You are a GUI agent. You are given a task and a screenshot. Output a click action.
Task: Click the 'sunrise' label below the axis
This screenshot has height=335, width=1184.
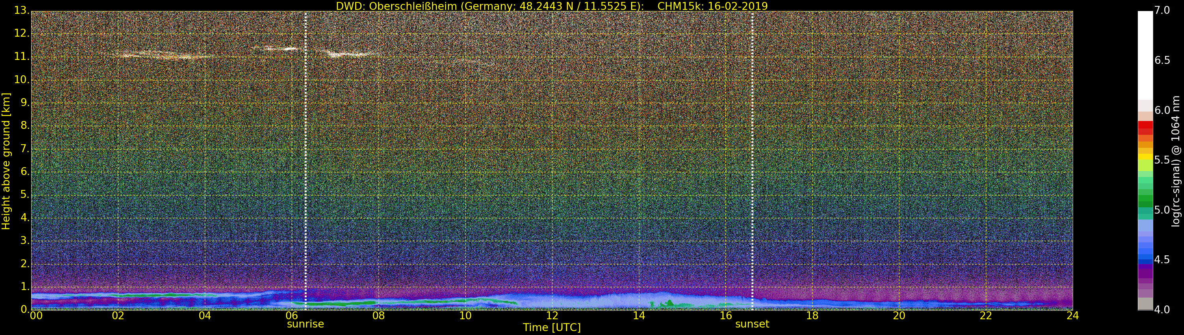tap(305, 324)
